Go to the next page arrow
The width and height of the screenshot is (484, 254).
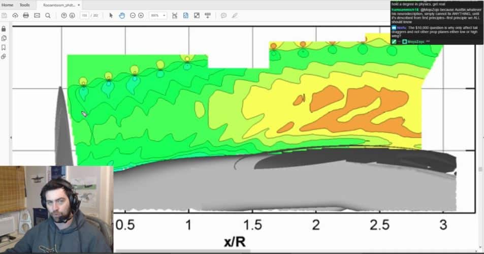[x=72, y=15]
